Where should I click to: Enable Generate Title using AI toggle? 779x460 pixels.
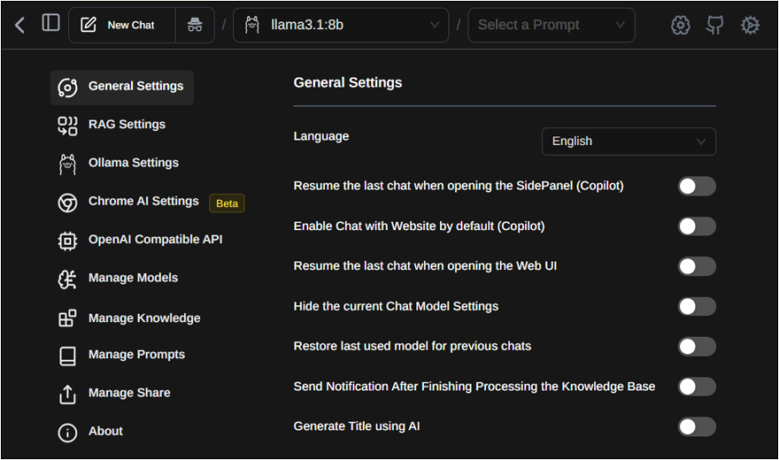pyautogui.click(x=697, y=426)
